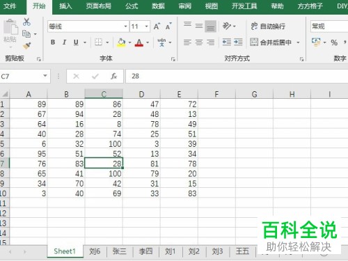Open font group dialog launcher
The image size is (348, 261).
[x=173, y=59]
